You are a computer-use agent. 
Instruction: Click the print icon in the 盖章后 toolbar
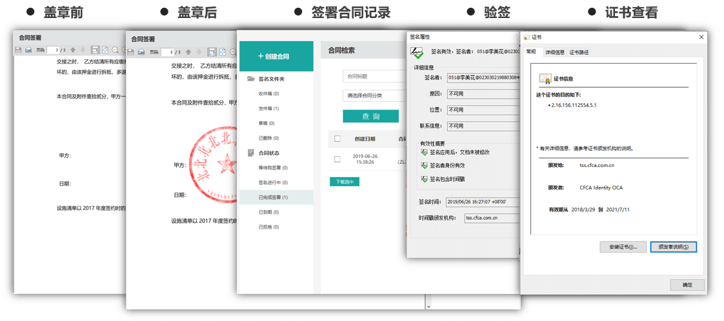click(140, 52)
